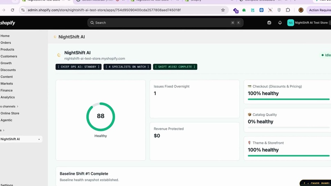This screenshot has height=186, width=331.
Task: Click the Action Required browser button
Action: click(x=319, y=10)
